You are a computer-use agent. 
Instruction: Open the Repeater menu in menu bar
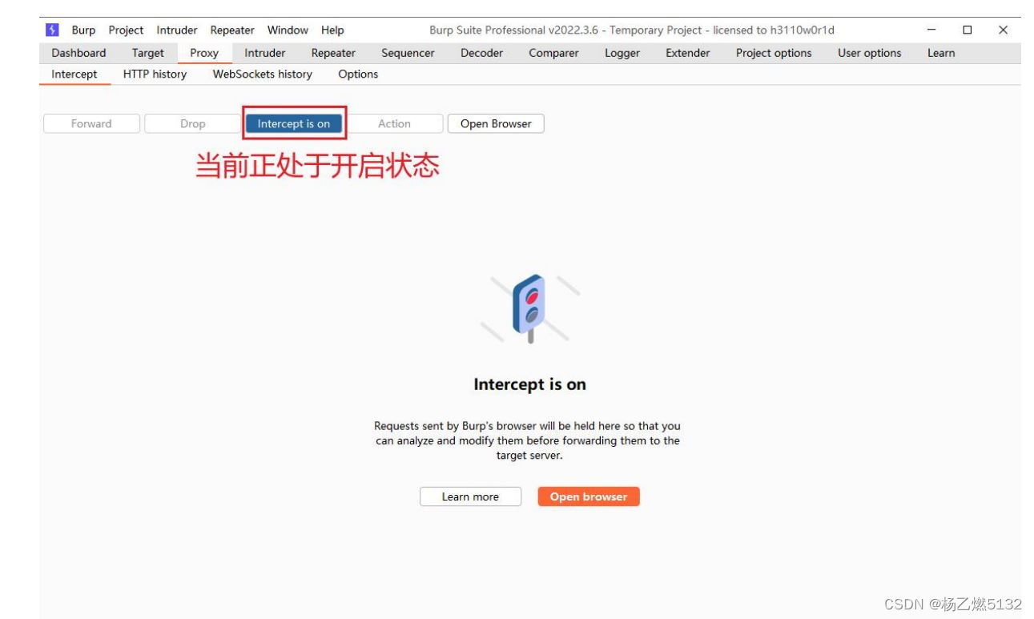[x=232, y=30]
